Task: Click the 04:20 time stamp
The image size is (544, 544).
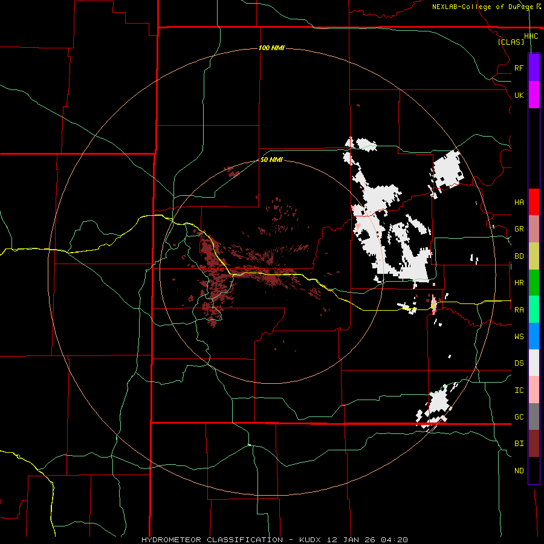Action: [394, 540]
